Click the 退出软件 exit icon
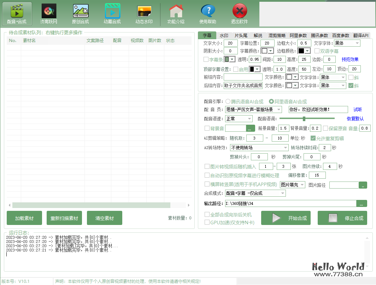This screenshot has height=285, width=376. pos(239,13)
